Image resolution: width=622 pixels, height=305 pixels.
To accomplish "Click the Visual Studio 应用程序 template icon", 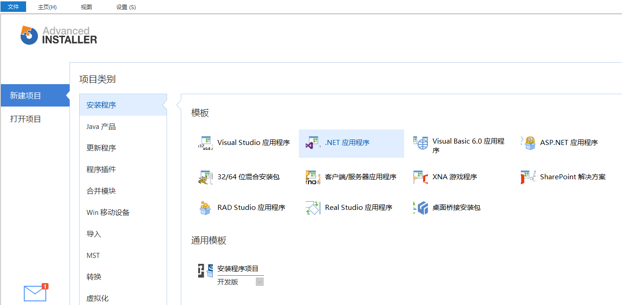I will pos(206,143).
